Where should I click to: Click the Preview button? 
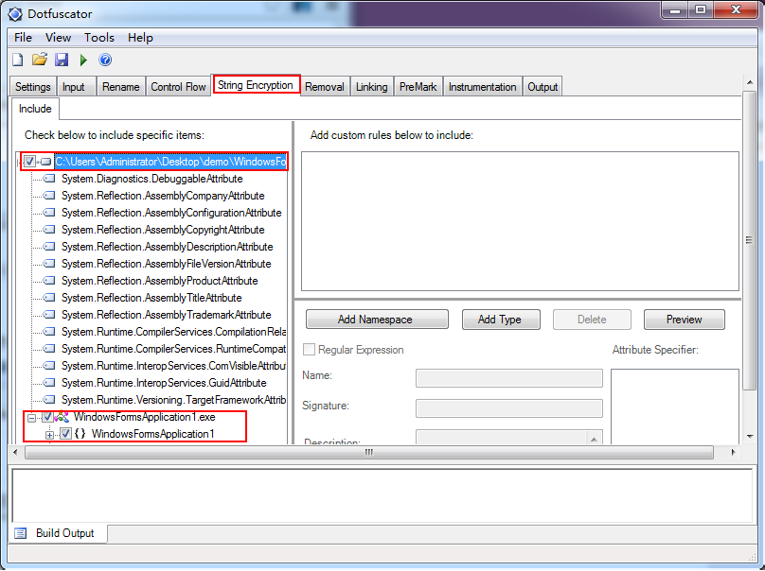click(x=684, y=320)
